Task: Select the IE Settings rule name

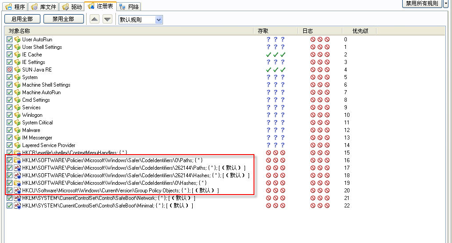Action: [33, 62]
